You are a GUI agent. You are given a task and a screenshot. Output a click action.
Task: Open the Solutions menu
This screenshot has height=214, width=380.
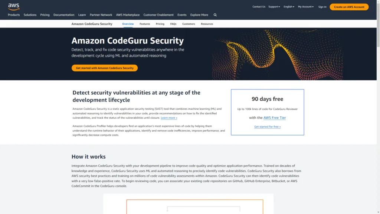pyautogui.click(x=30, y=15)
